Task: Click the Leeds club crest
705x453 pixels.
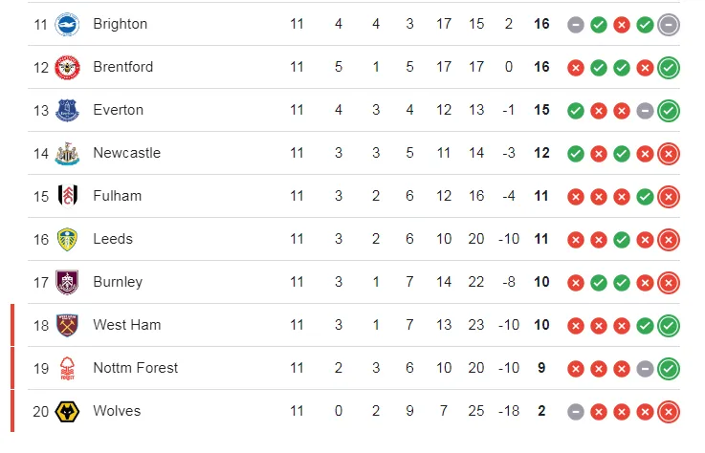Action: 67,239
